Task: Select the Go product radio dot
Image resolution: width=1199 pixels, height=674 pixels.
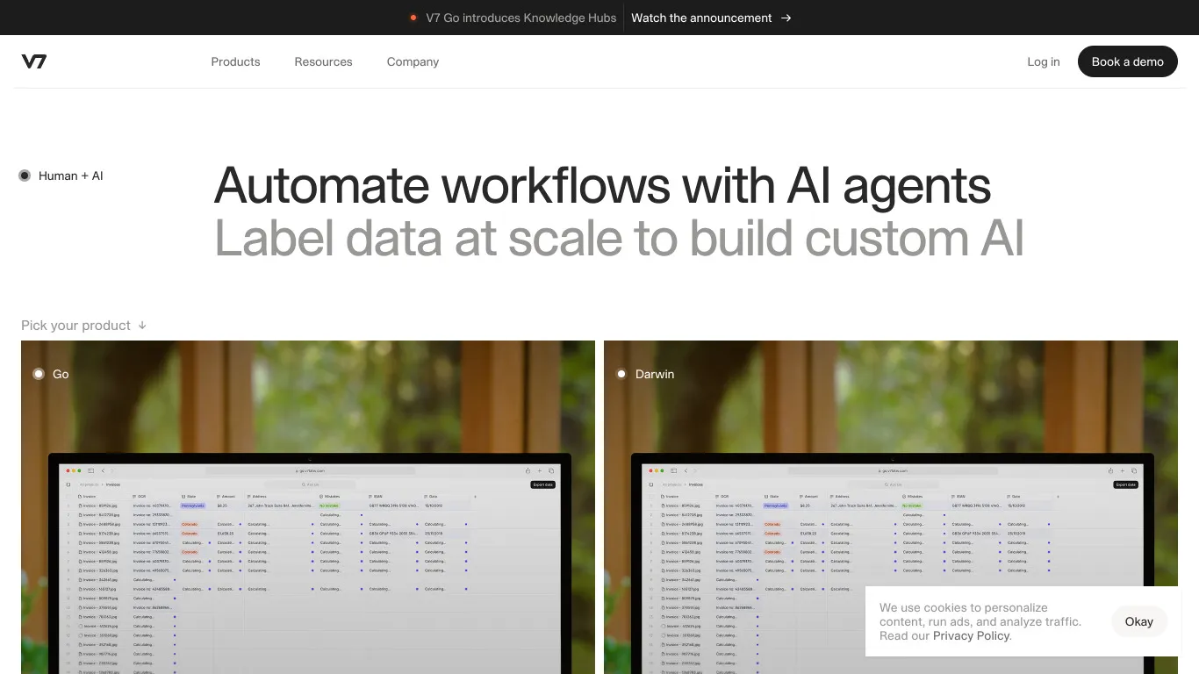Action: pyautogui.click(x=39, y=374)
